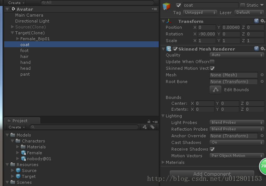266x186 pixels.
Task: Click Search by Label tag icon in Project
Action: click(152, 127)
